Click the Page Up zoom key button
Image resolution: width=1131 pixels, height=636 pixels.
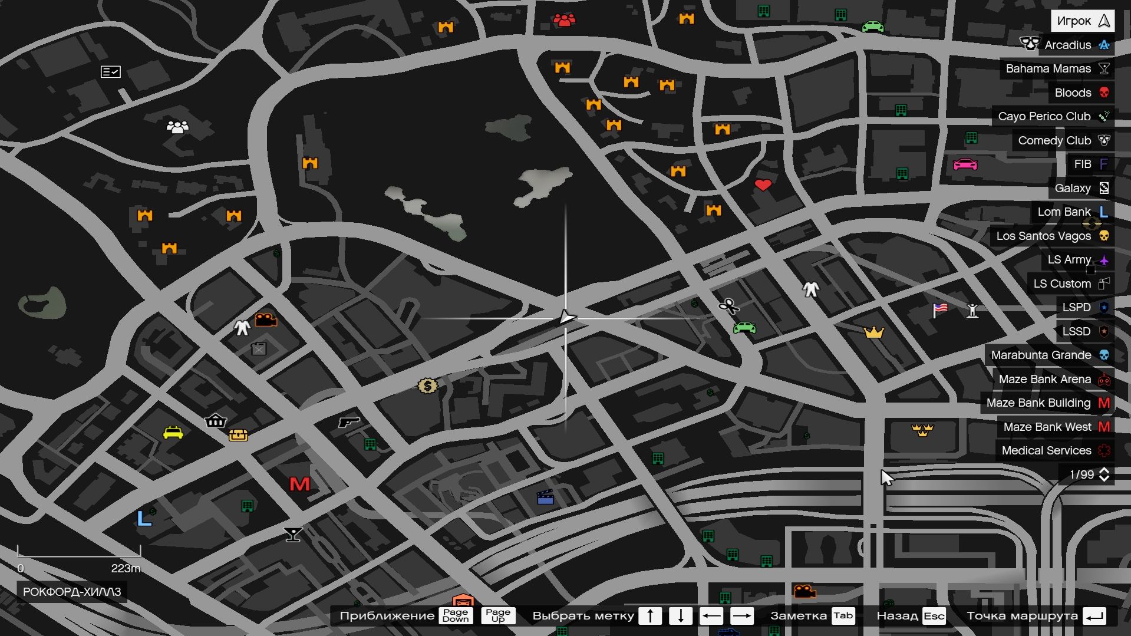click(498, 616)
